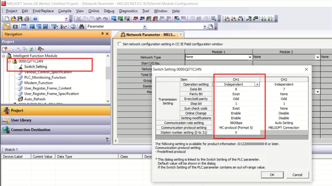The image size is (332, 186).
Task: Click the binoculars Find icon
Action: [x=81, y=26]
